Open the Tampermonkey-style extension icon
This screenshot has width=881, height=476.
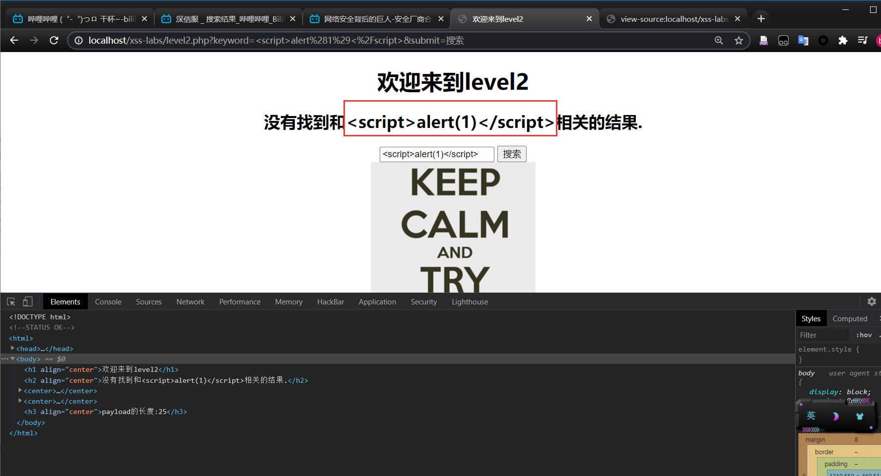pos(783,41)
